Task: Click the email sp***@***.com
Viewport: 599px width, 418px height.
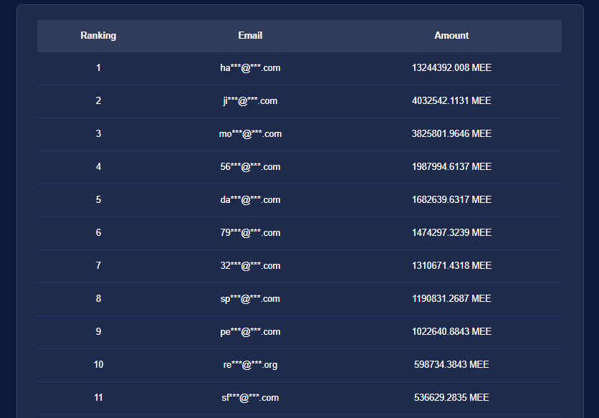Action: [250, 299]
